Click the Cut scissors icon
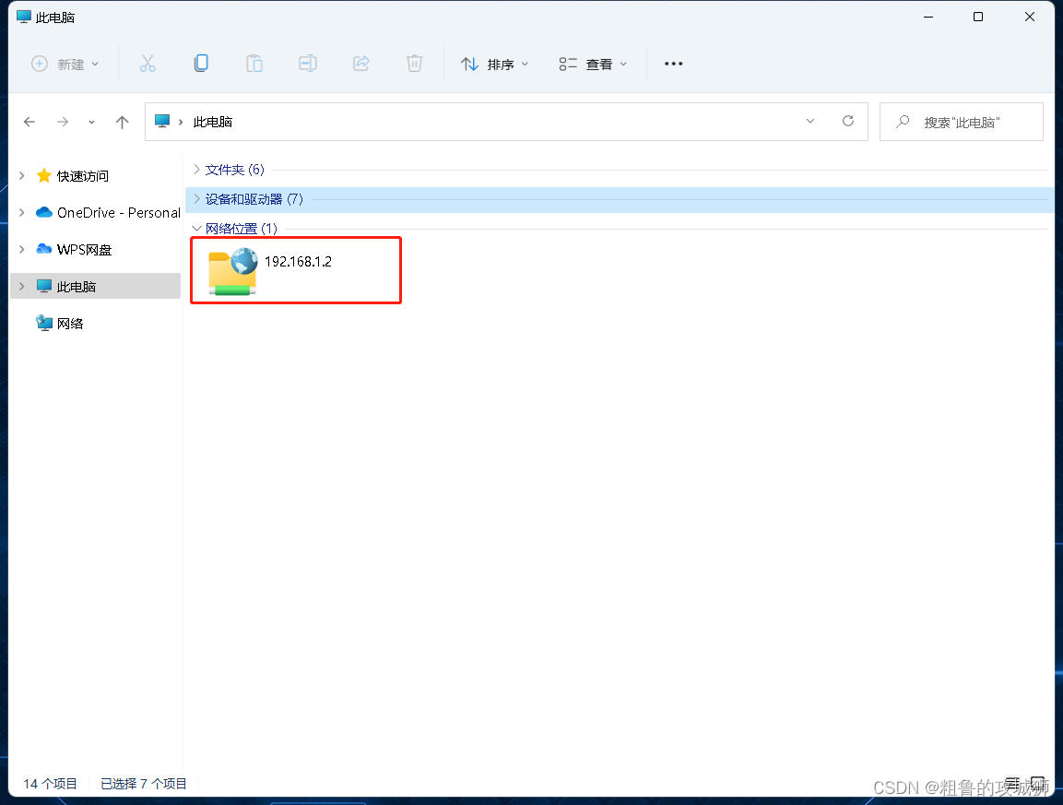 tap(148, 64)
